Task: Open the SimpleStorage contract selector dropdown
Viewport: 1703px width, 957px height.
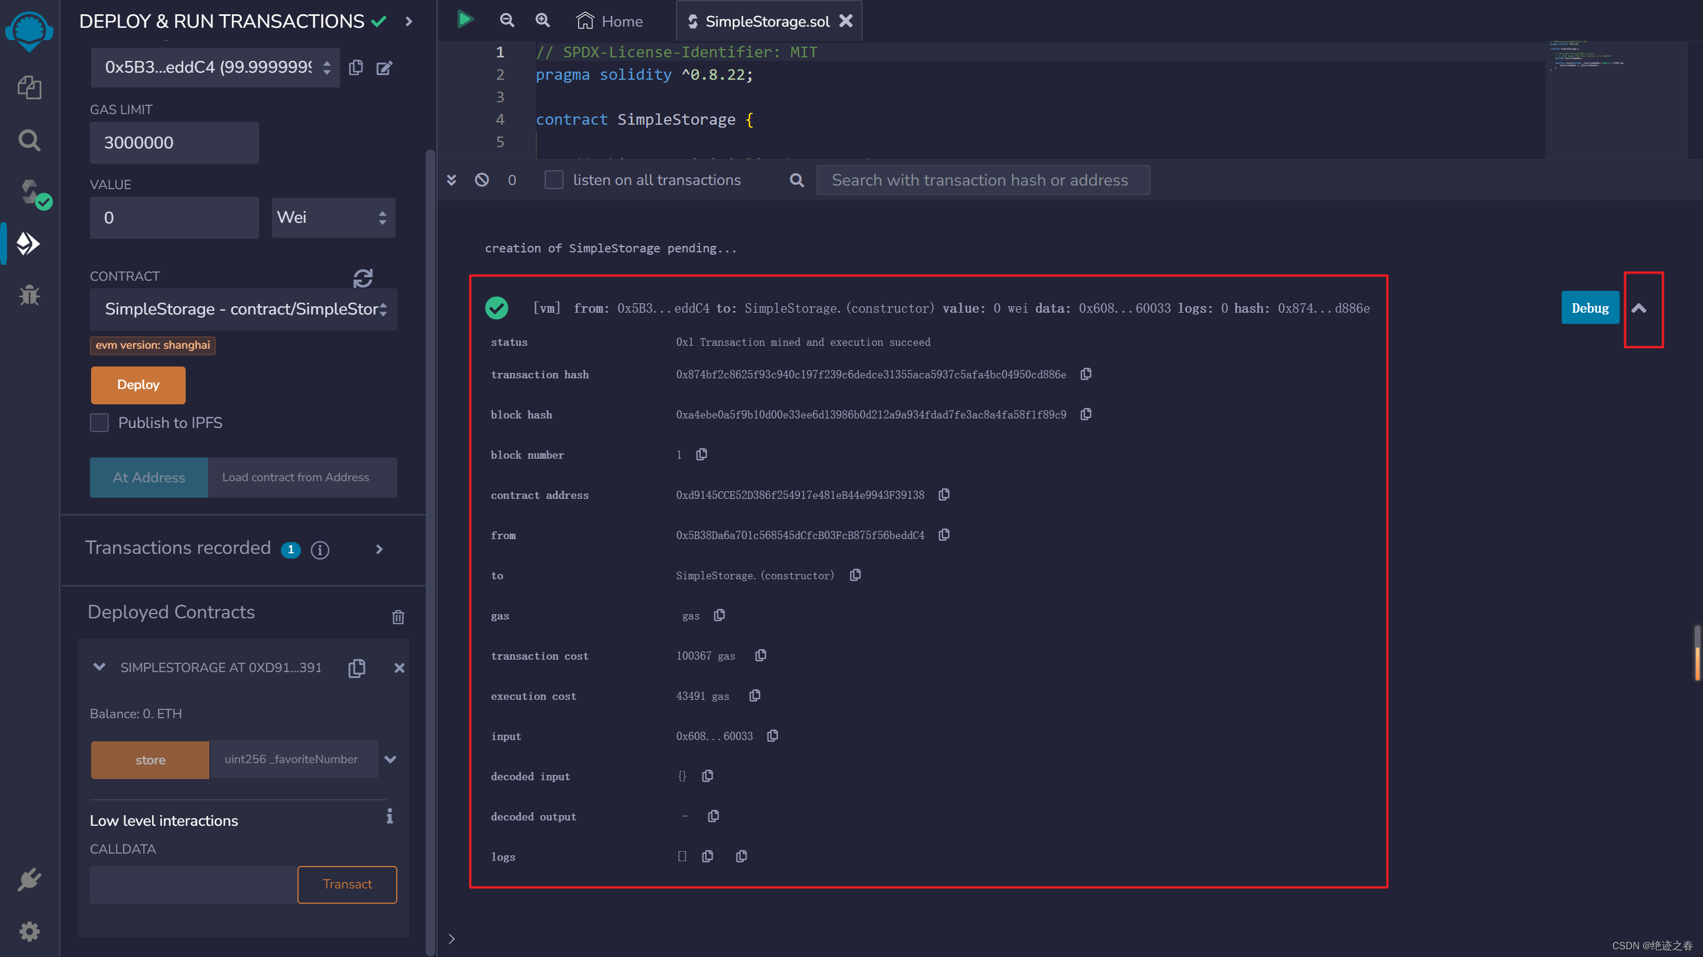Action: coord(243,309)
